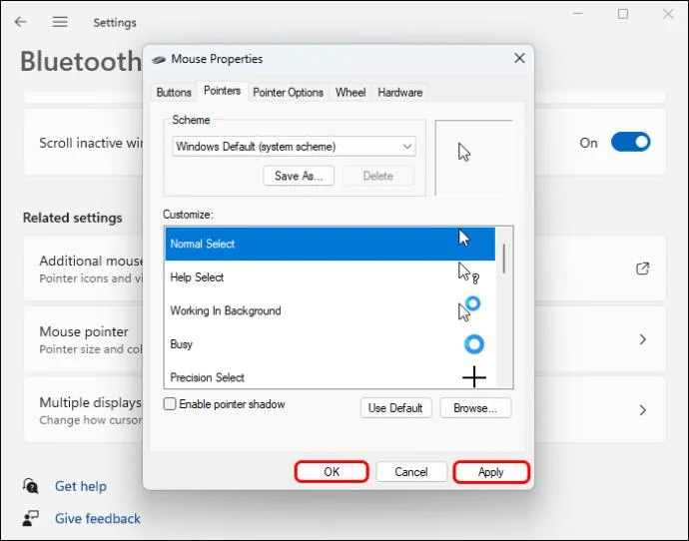This screenshot has width=689, height=541.
Task: Confirm with the OK button
Action: point(332,471)
